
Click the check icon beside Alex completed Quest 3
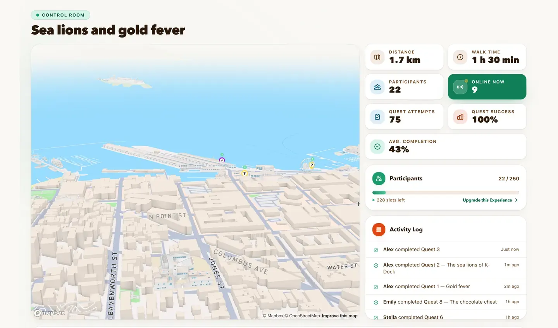[376, 250]
